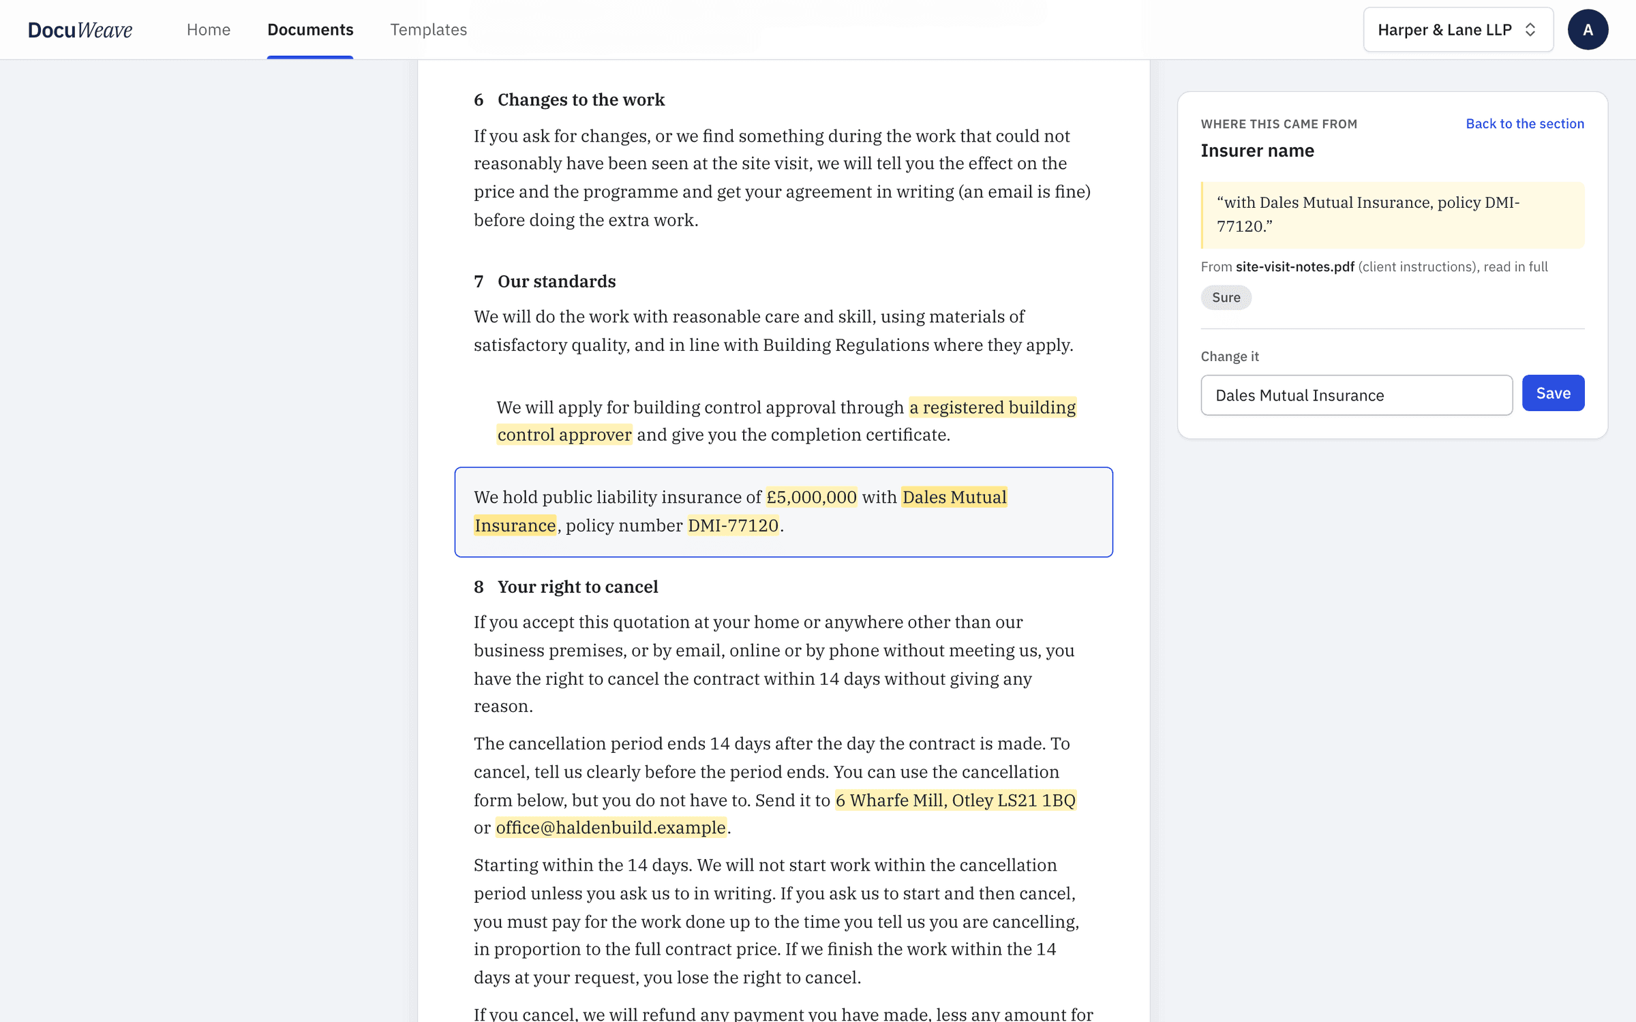Image resolution: width=1636 pixels, height=1022 pixels.
Task: Click the quoted source excerpt box
Action: [1392, 215]
